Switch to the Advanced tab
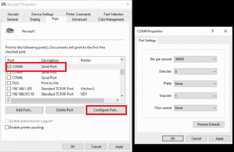This screenshot has width=234, height=152. [x=79, y=19]
